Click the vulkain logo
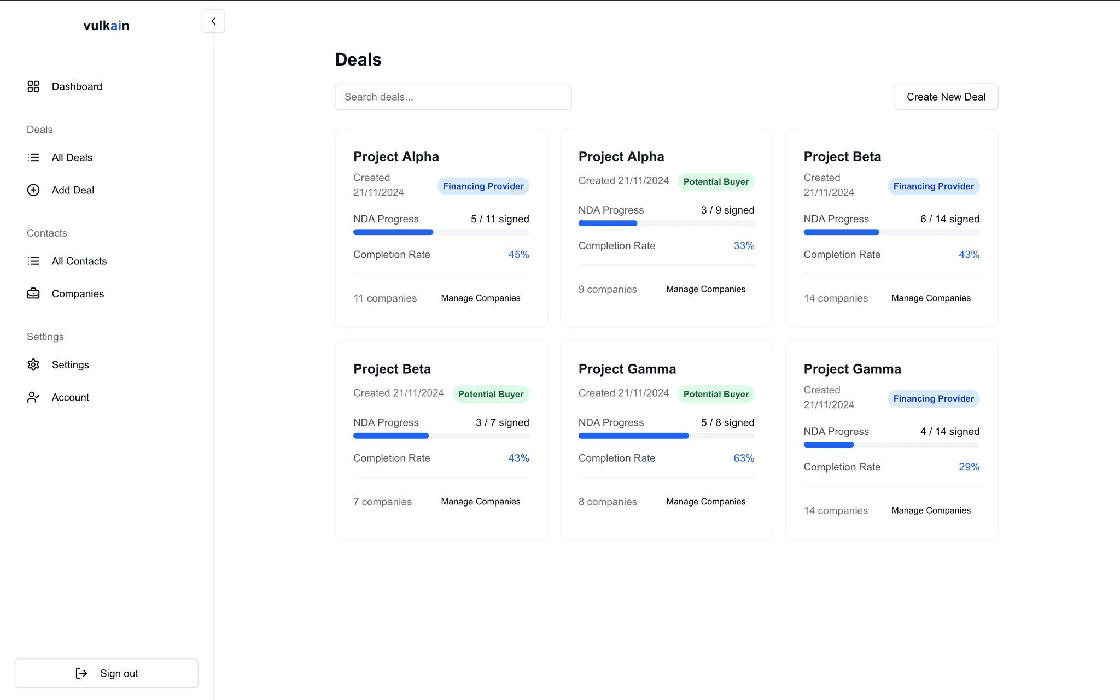 pyautogui.click(x=106, y=26)
